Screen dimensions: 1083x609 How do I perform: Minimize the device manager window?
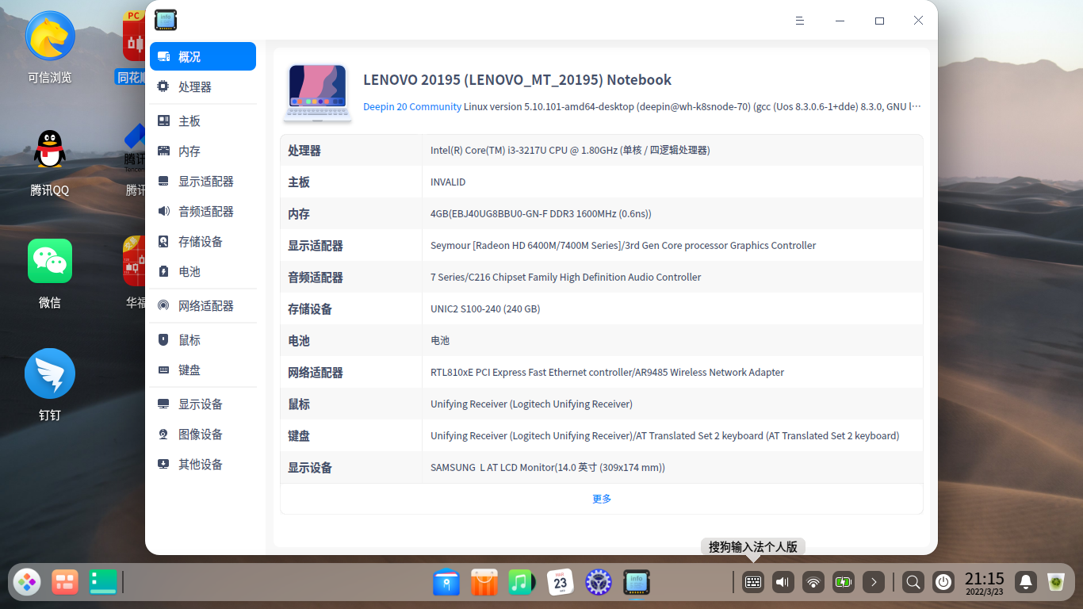pyautogui.click(x=840, y=21)
